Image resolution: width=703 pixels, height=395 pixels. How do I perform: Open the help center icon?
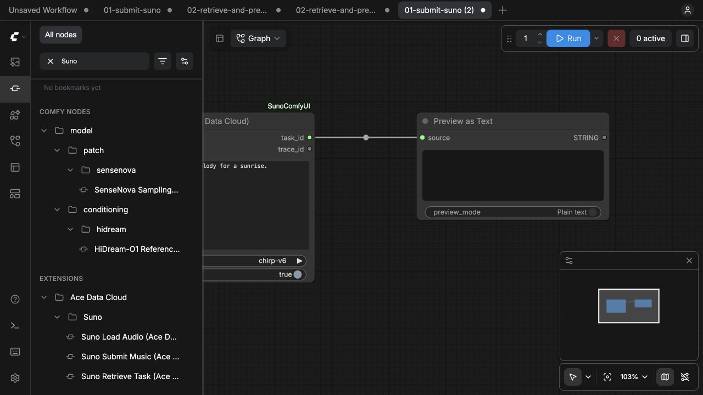(15, 299)
